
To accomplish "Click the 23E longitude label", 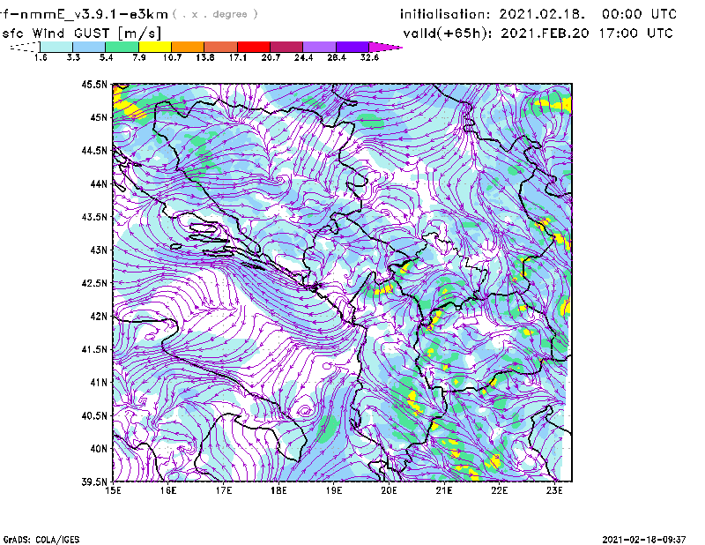I will (x=554, y=490).
